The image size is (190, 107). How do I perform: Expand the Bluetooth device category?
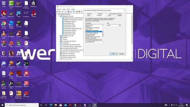click(59, 38)
